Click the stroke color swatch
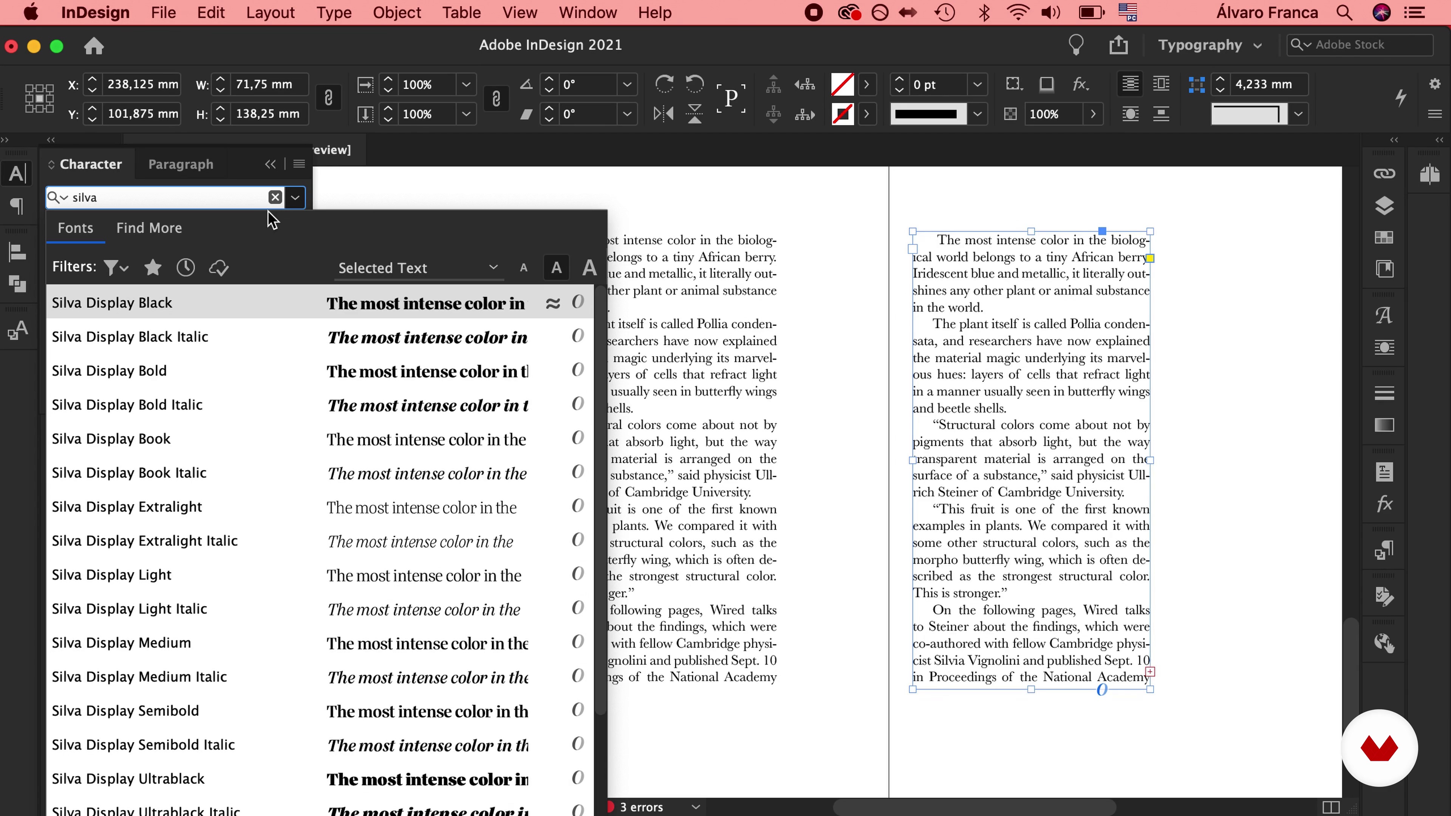Image resolution: width=1451 pixels, height=816 pixels. pos(843,114)
